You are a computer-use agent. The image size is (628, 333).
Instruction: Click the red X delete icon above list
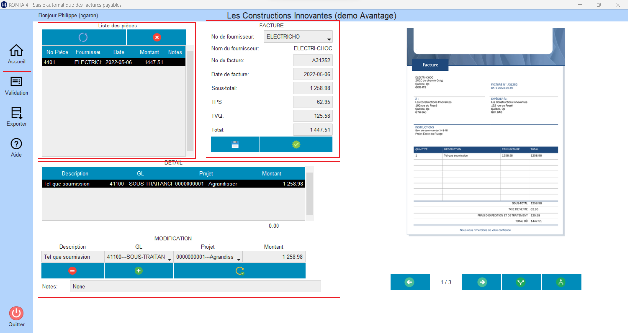pos(157,37)
